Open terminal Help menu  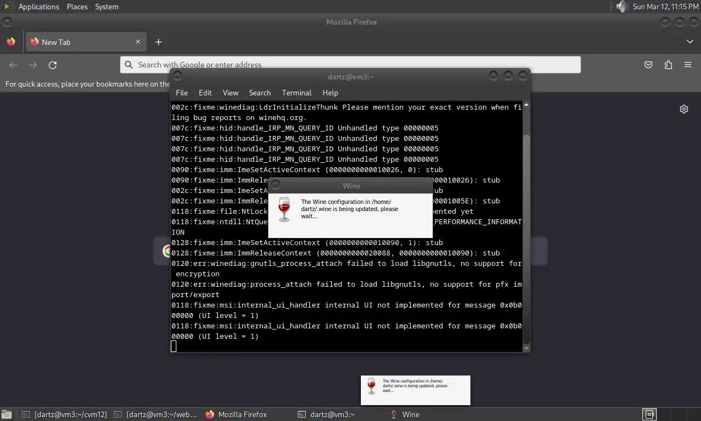tap(330, 93)
